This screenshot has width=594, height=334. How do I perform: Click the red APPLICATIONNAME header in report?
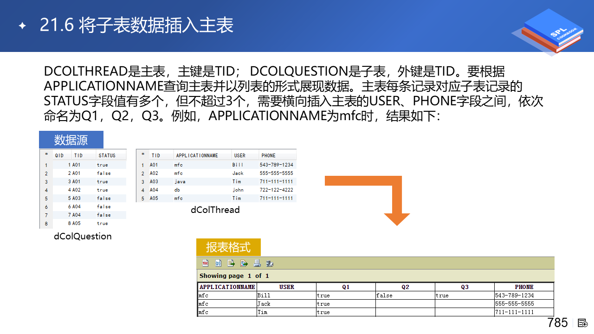click(x=227, y=287)
